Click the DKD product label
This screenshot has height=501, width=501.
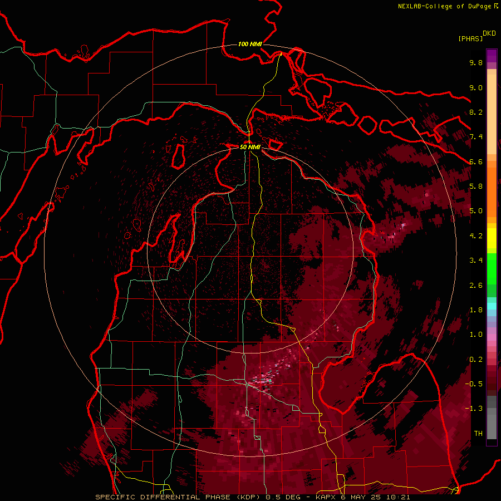489,33
